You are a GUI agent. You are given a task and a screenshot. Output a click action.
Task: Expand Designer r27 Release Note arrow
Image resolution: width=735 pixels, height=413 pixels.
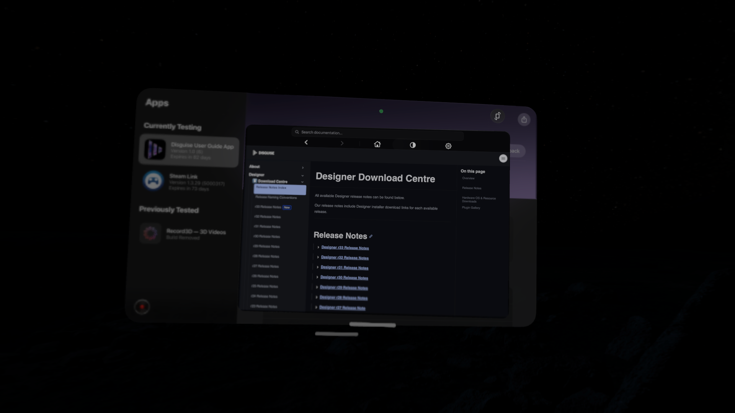[x=316, y=307]
